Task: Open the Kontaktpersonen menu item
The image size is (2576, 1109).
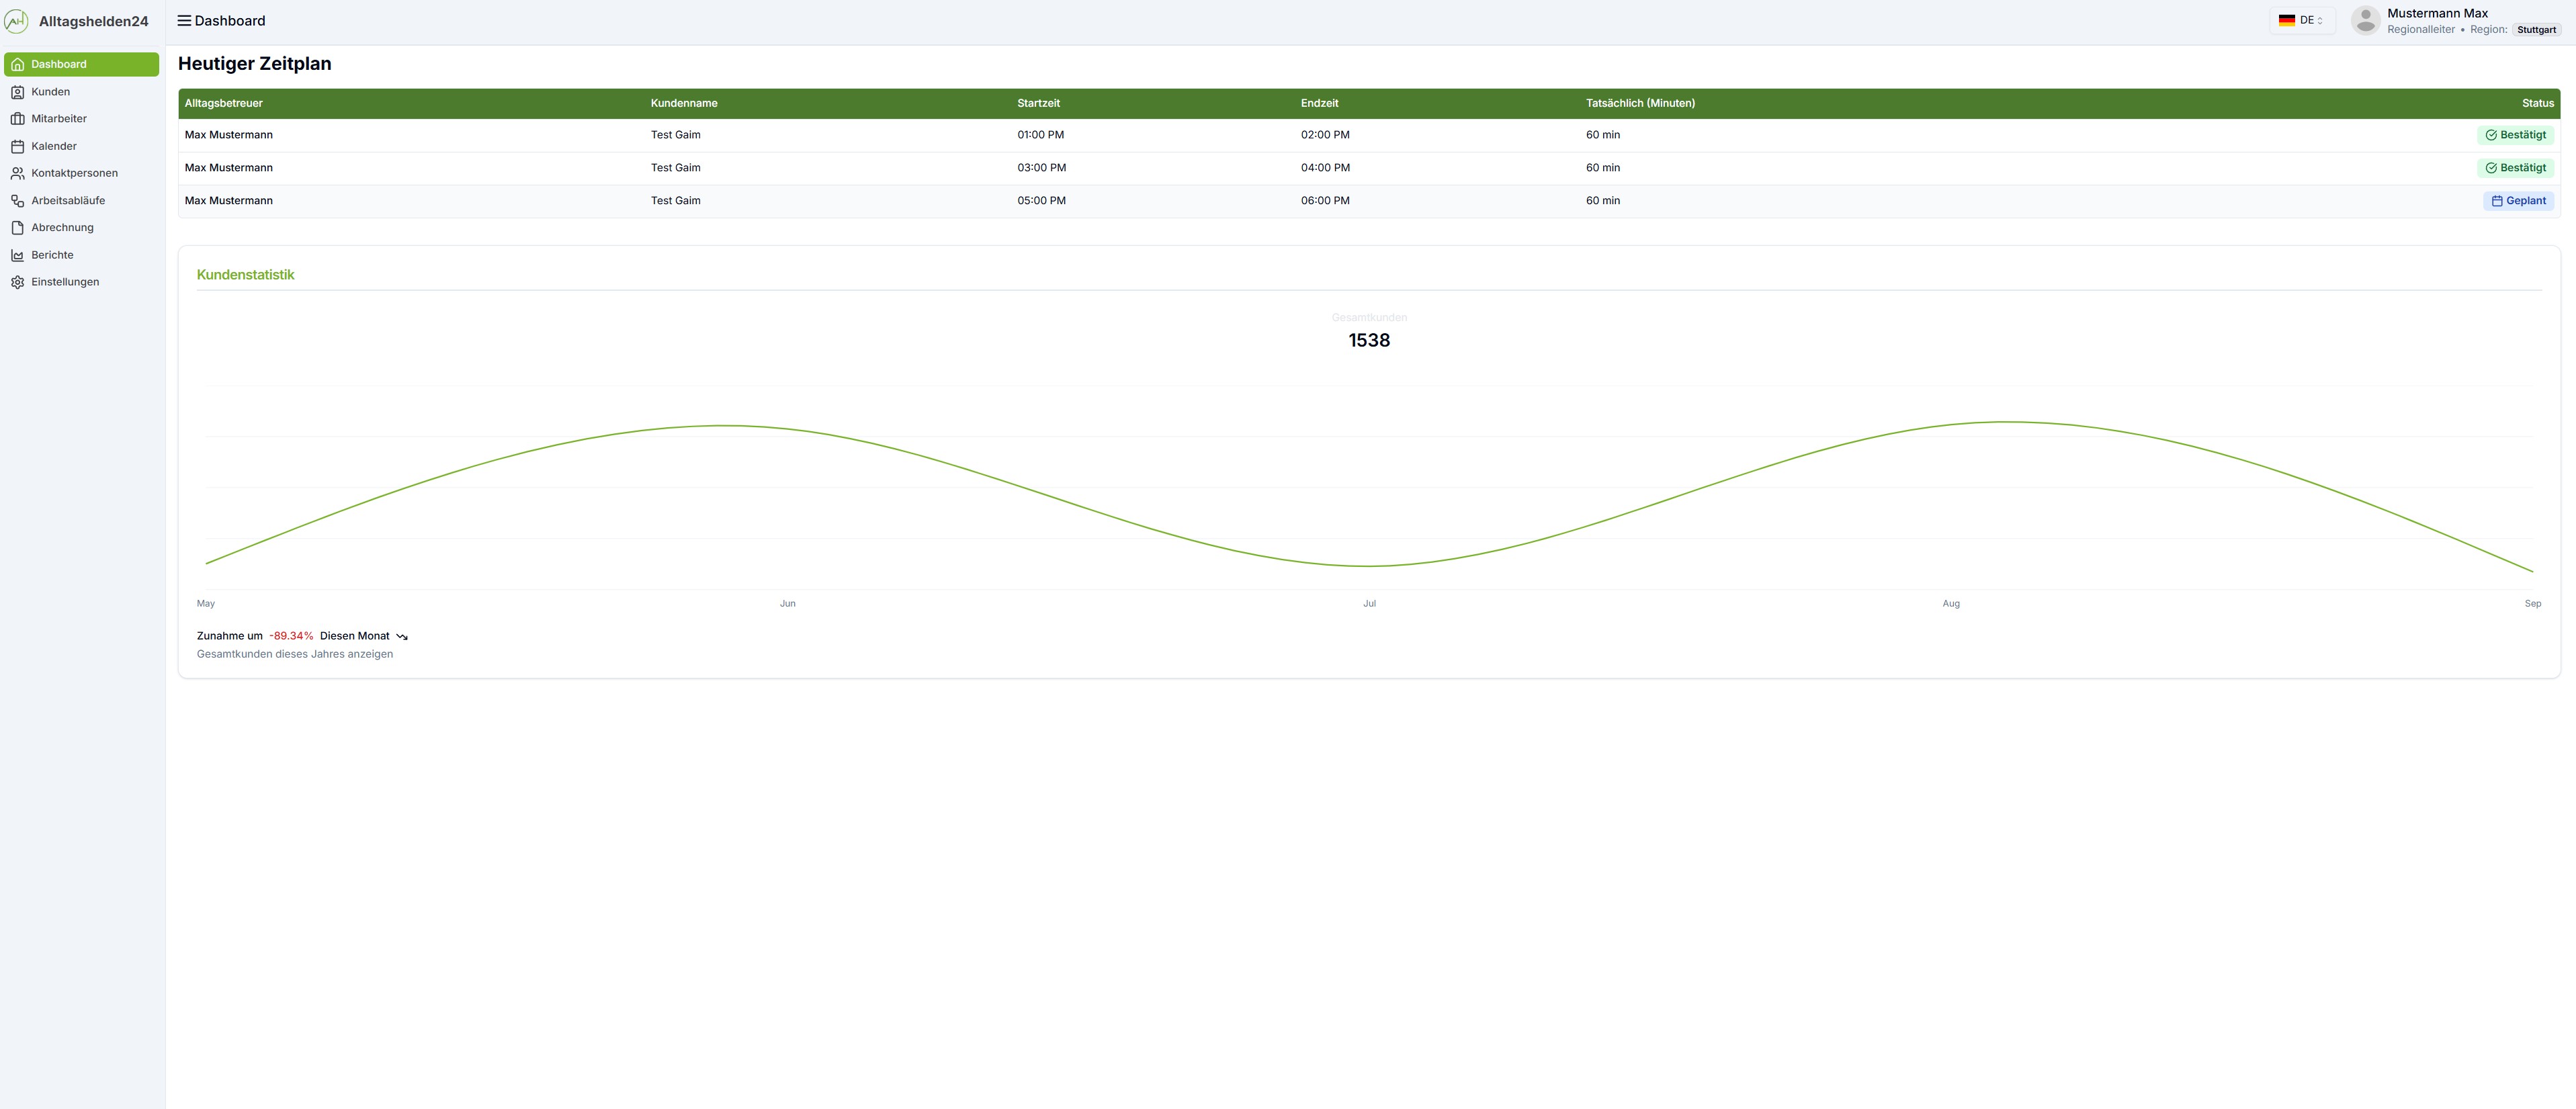Action: pos(81,173)
